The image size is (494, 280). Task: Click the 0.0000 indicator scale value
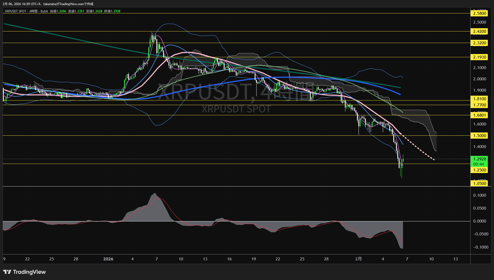(x=479, y=221)
